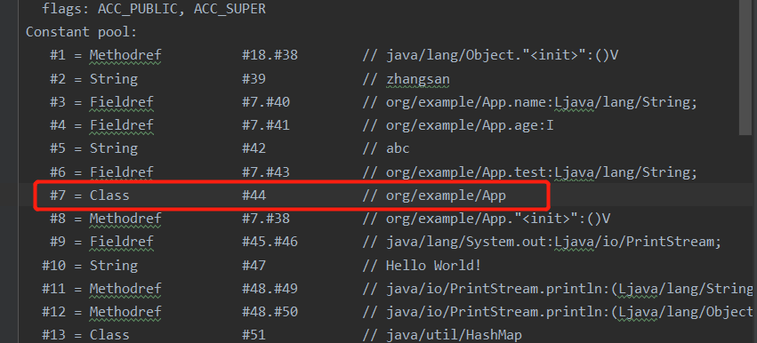Click the ACC_SUPER flag text
This screenshot has width=757, height=343.
tap(230, 9)
